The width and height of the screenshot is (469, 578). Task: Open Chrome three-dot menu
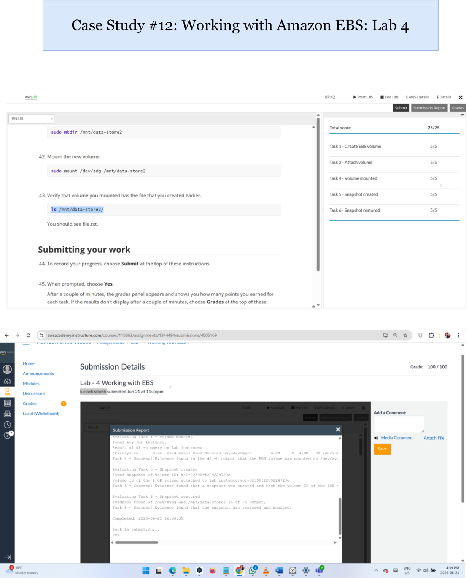click(x=458, y=335)
